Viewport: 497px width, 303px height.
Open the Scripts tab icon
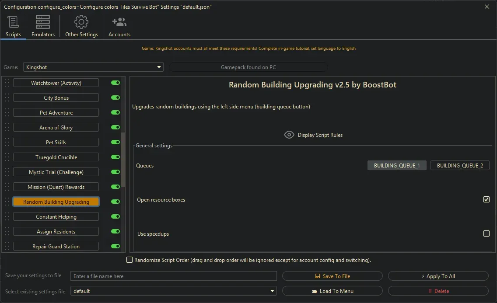(13, 22)
